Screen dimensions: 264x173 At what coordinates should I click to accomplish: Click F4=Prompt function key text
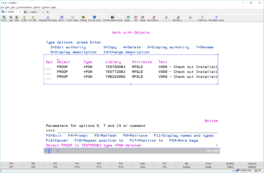point(78,135)
